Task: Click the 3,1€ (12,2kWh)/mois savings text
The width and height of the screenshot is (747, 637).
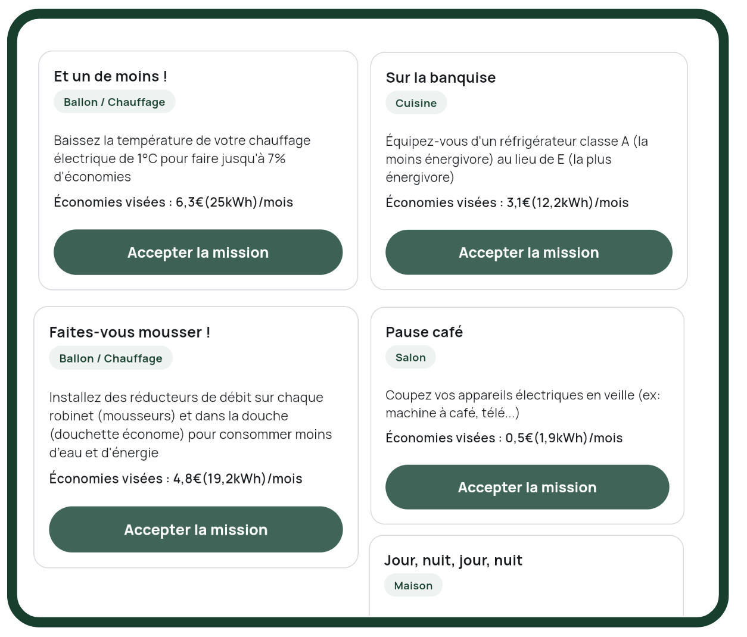Action: tap(567, 203)
